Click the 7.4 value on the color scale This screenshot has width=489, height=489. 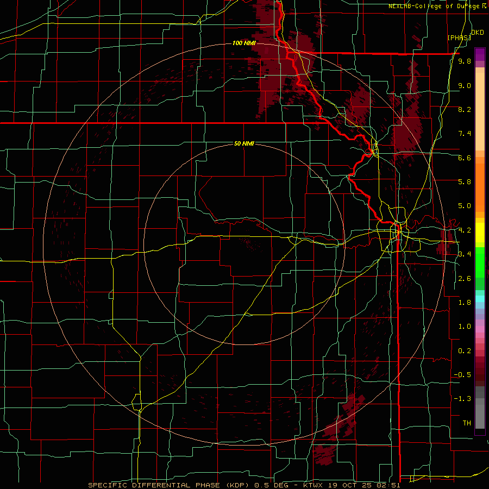465,134
